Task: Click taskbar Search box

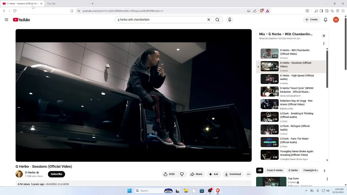Action: (x=154, y=191)
